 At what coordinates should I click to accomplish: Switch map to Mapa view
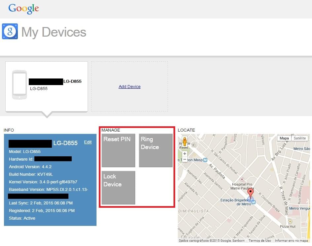(x=284, y=138)
